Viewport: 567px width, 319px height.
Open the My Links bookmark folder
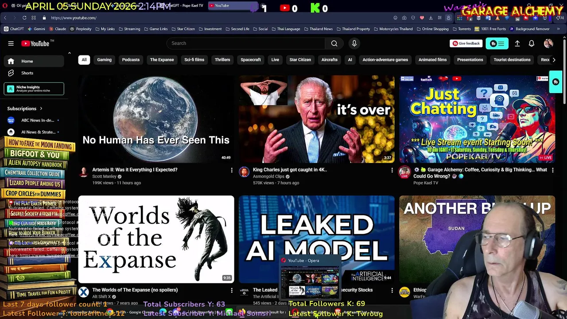pos(105,29)
